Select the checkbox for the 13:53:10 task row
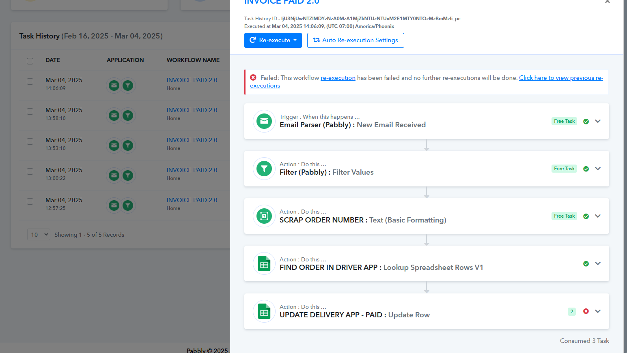Screen dimensions: 627x353 tap(30, 141)
